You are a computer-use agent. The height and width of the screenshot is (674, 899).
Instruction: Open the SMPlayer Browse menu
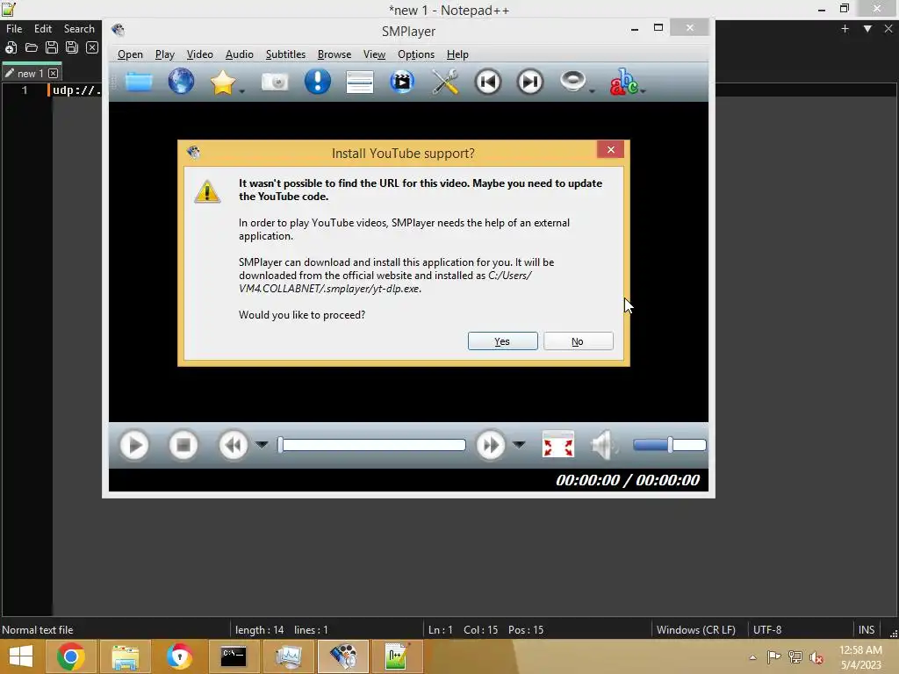(334, 54)
